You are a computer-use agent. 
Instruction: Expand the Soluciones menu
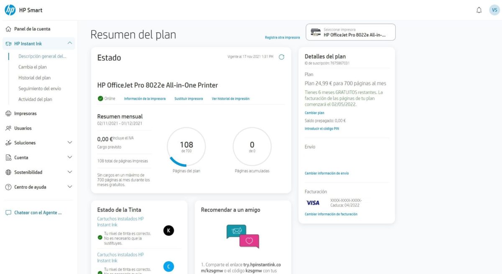point(69,143)
